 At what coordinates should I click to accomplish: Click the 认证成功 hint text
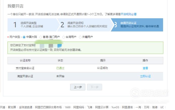(102, 68)
